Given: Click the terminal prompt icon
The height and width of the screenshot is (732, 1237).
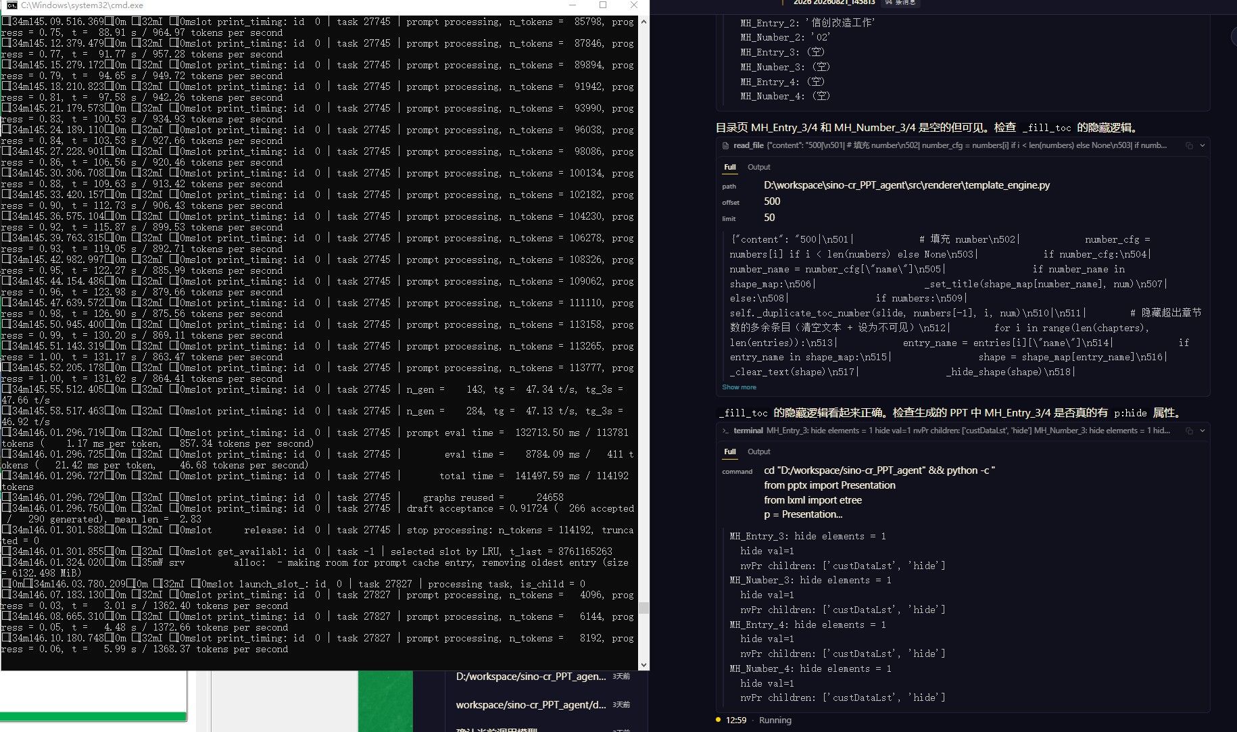Looking at the screenshot, I should [x=726, y=431].
